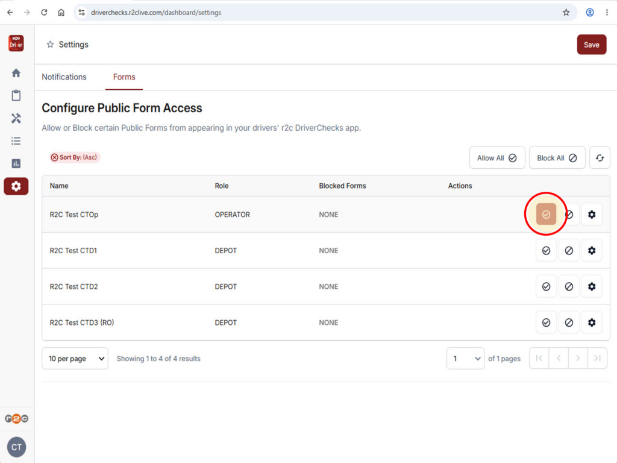Open the tools and defects sidebar icon

[16, 118]
